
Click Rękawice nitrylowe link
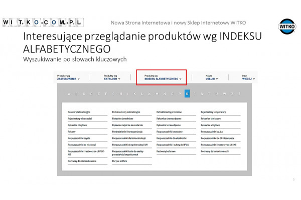[77, 125]
